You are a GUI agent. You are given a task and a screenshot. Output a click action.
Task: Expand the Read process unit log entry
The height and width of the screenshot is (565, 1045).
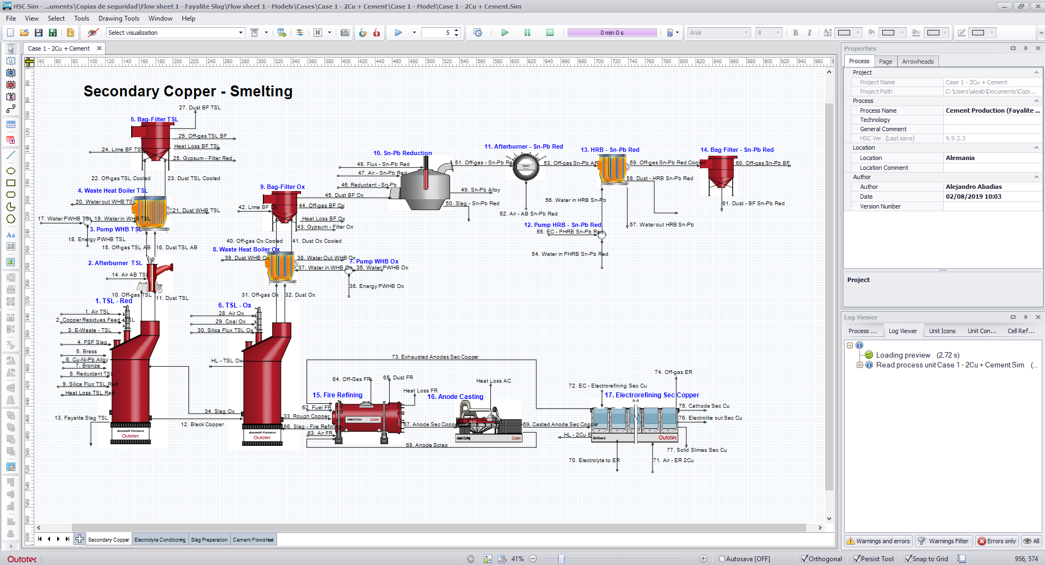(859, 365)
